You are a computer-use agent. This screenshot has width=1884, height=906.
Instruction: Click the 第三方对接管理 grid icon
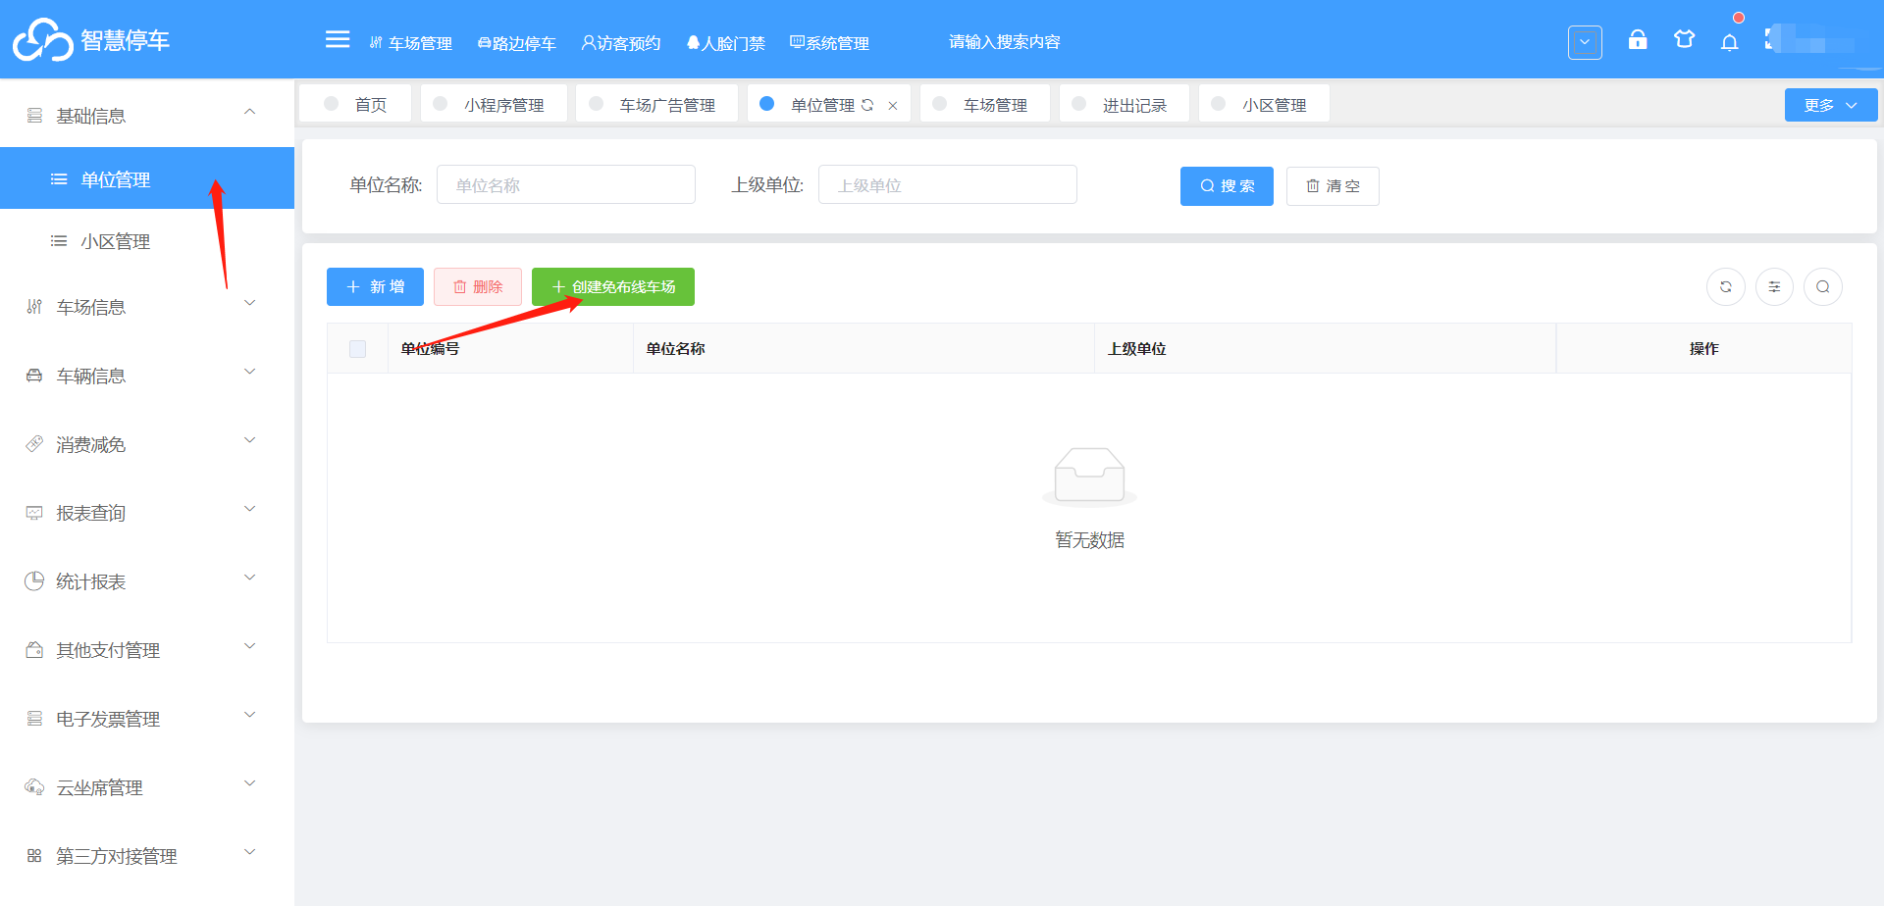click(x=34, y=856)
